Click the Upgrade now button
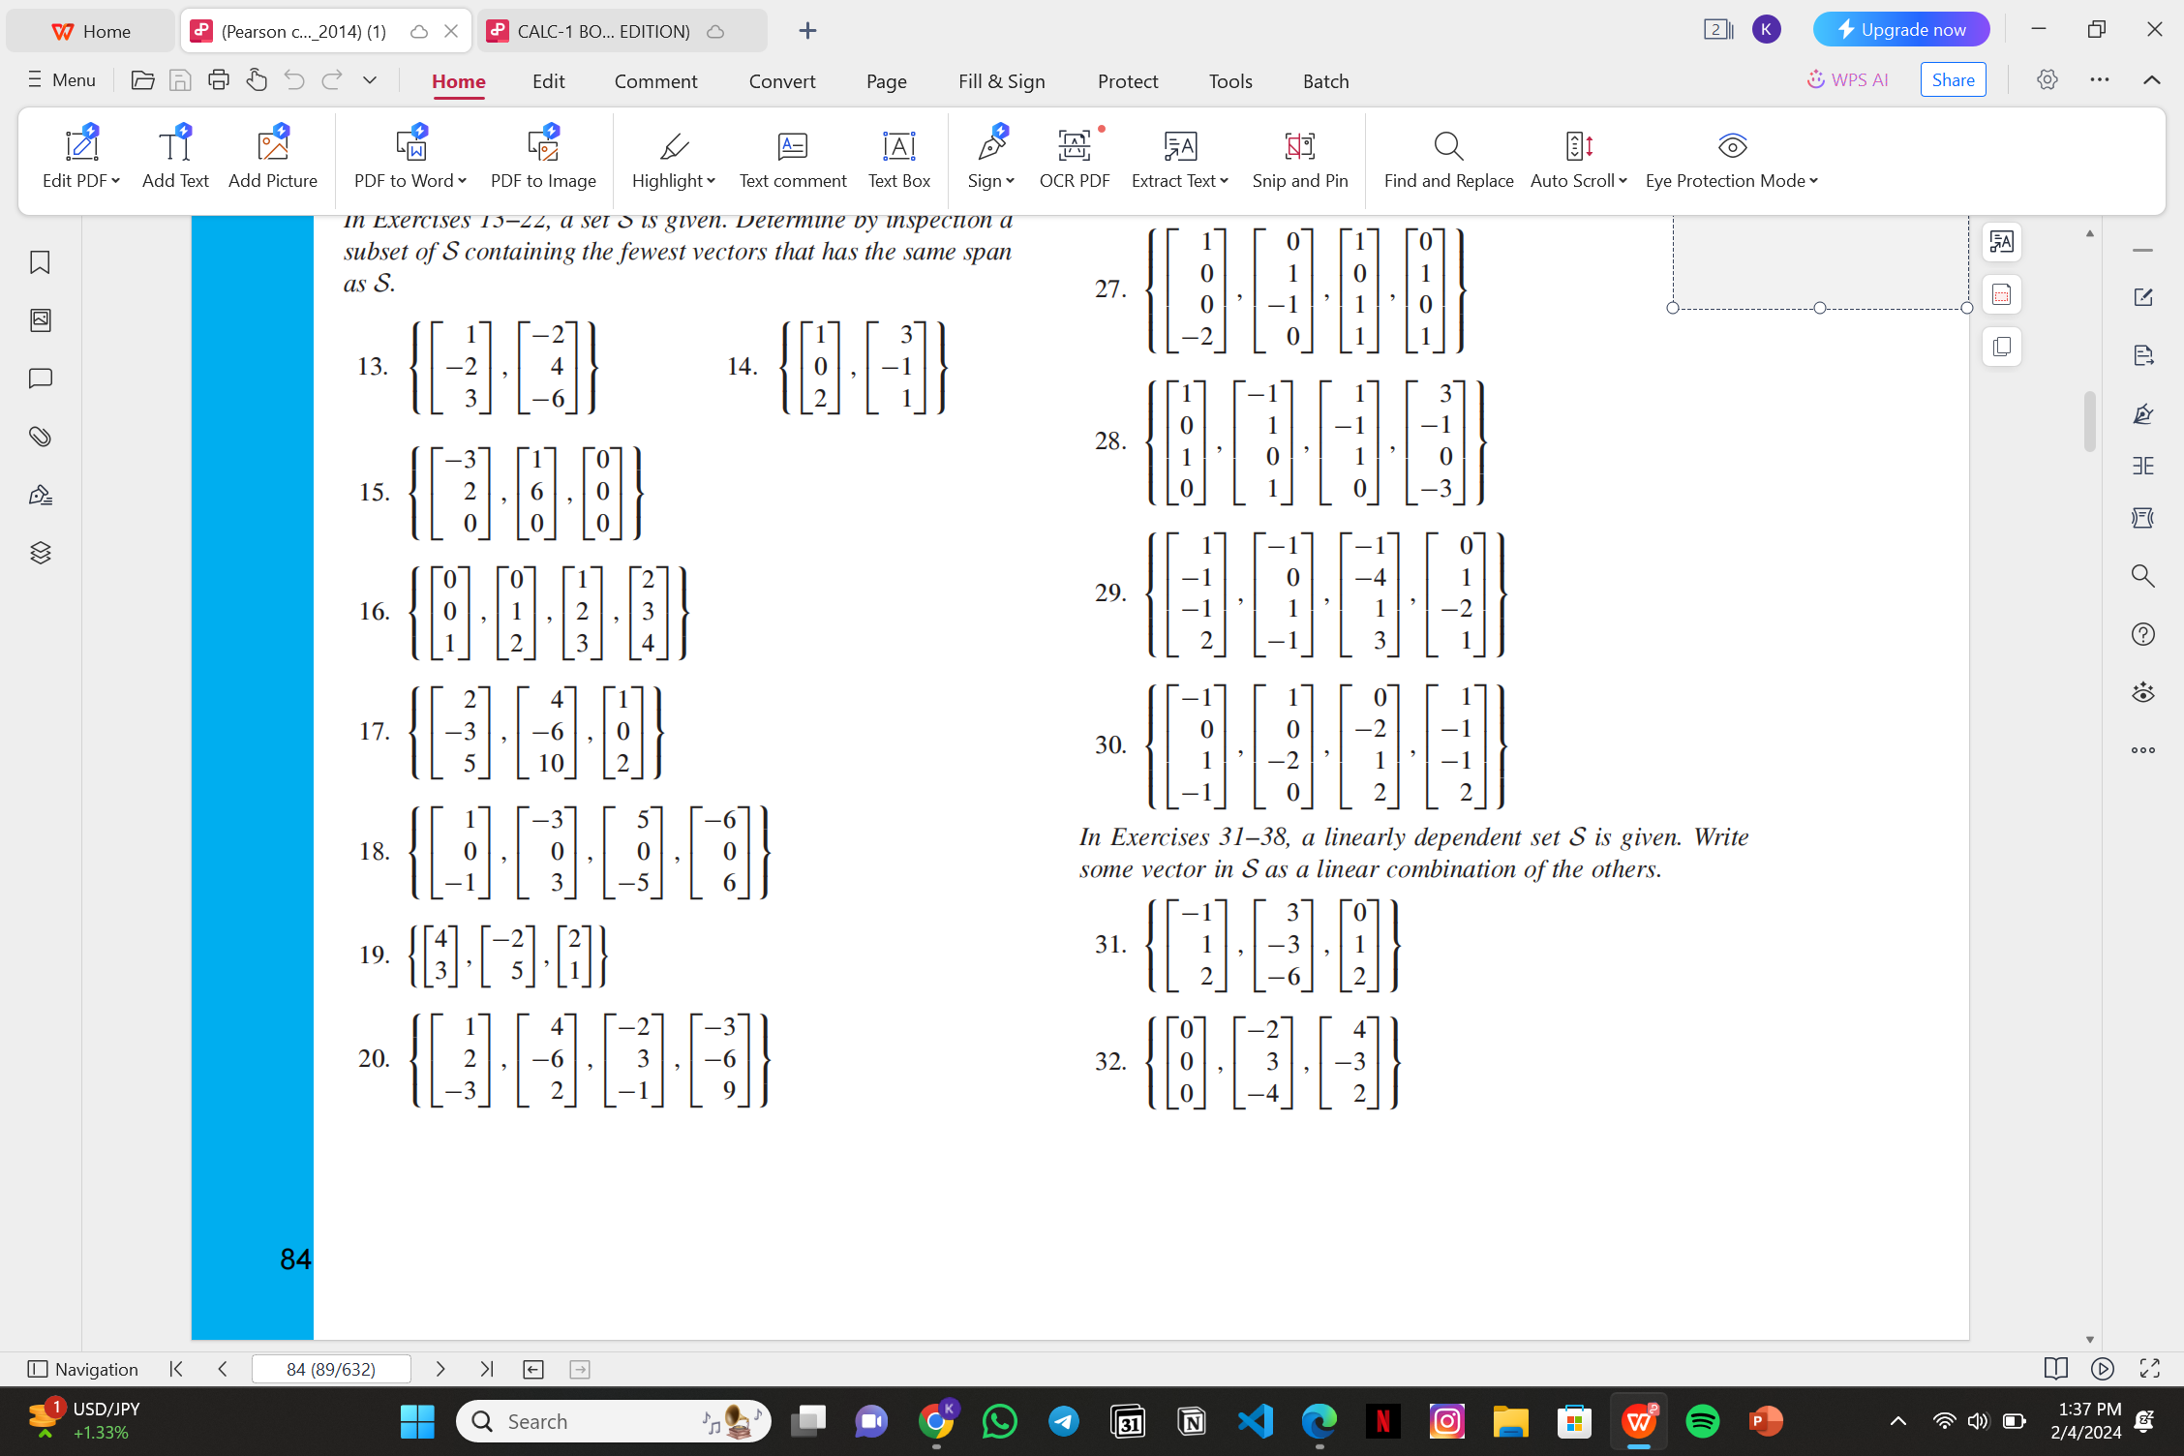2184x1456 pixels. [1900, 28]
